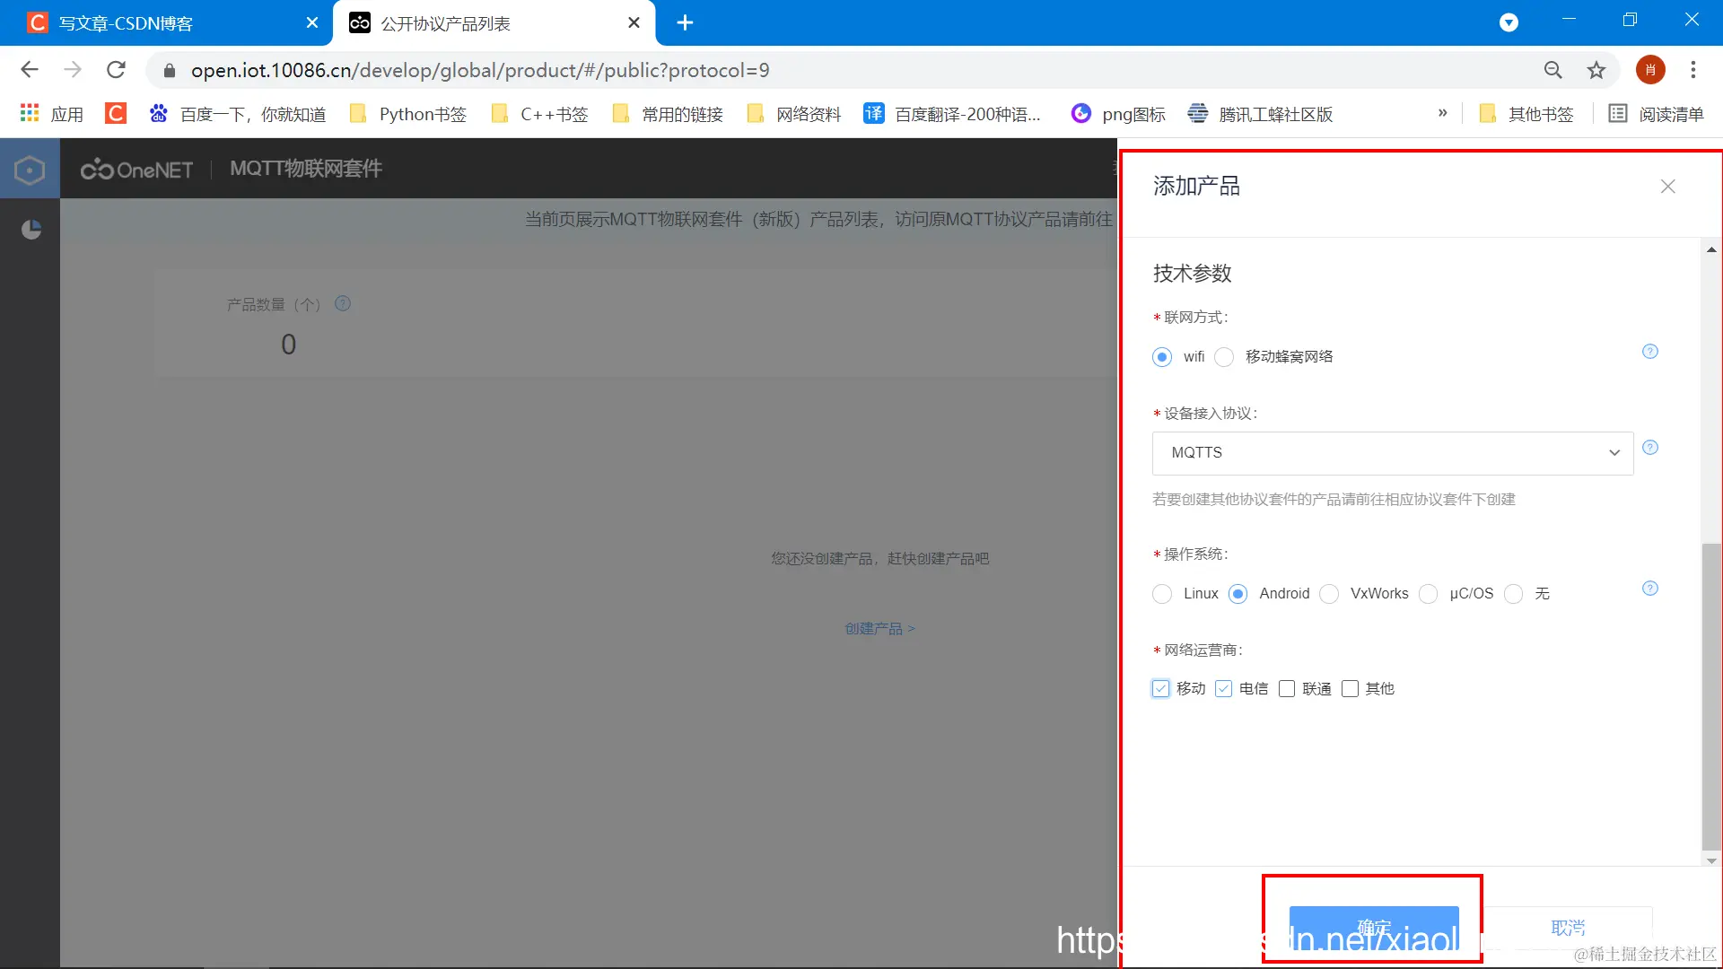Select Linux operating system option

click(1162, 594)
